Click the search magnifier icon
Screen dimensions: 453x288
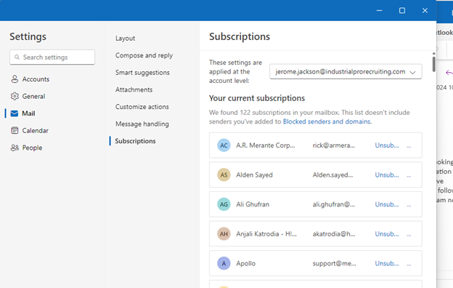17,57
